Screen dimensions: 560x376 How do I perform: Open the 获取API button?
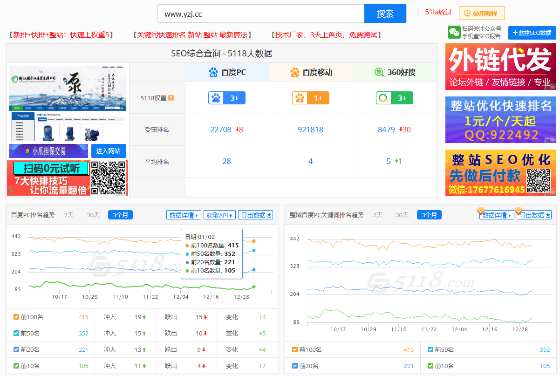click(x=220, y=215)
